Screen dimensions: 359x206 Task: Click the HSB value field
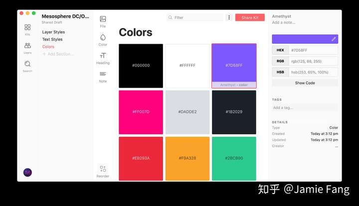(x=314, y=72)
